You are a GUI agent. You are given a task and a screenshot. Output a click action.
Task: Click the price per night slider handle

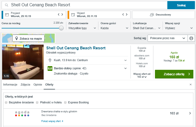(61, 28)
